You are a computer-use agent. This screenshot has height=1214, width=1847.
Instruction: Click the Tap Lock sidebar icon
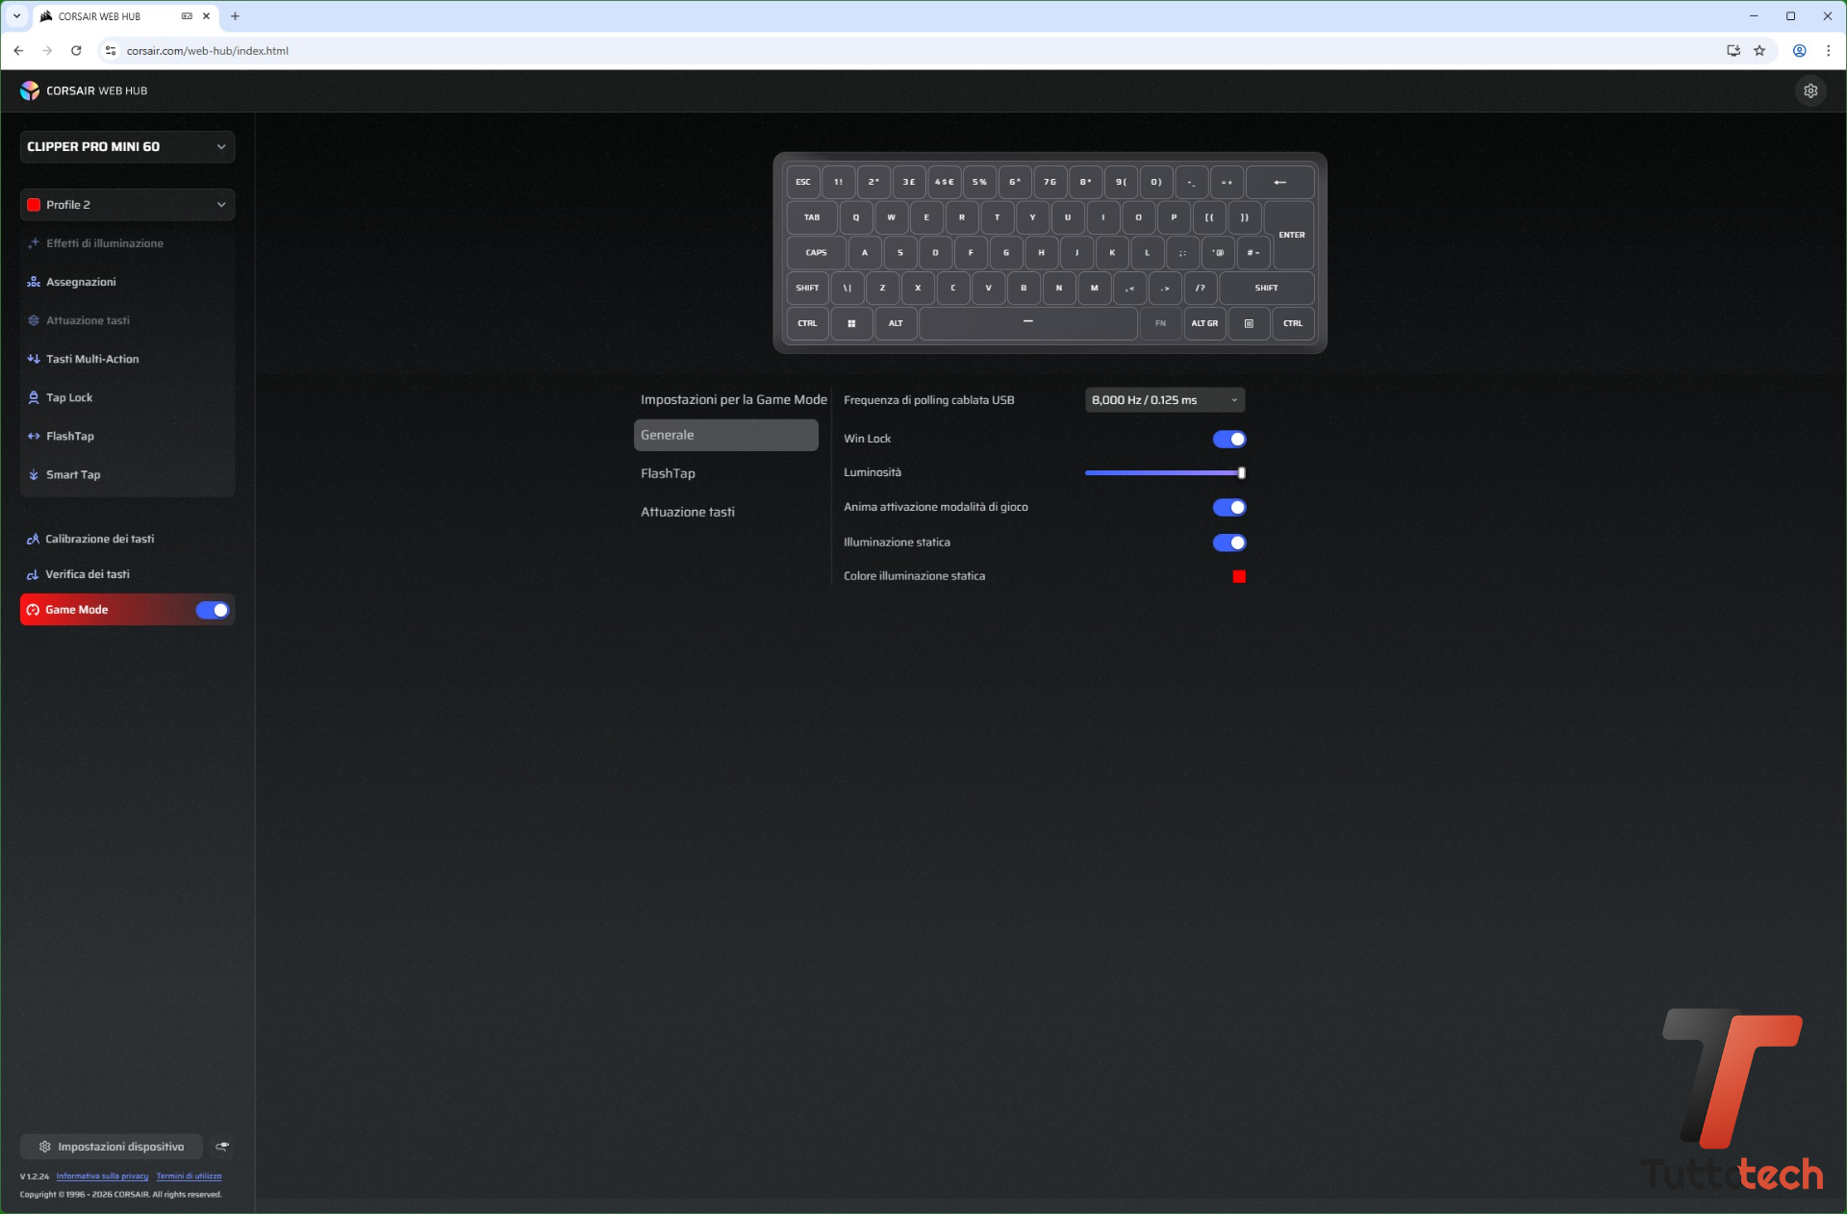pos(34,397)
